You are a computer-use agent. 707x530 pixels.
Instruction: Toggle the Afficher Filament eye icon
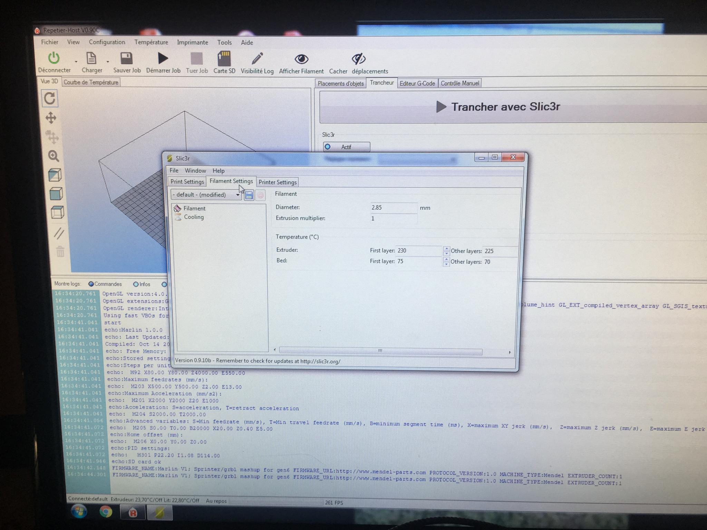coord(301,59)
